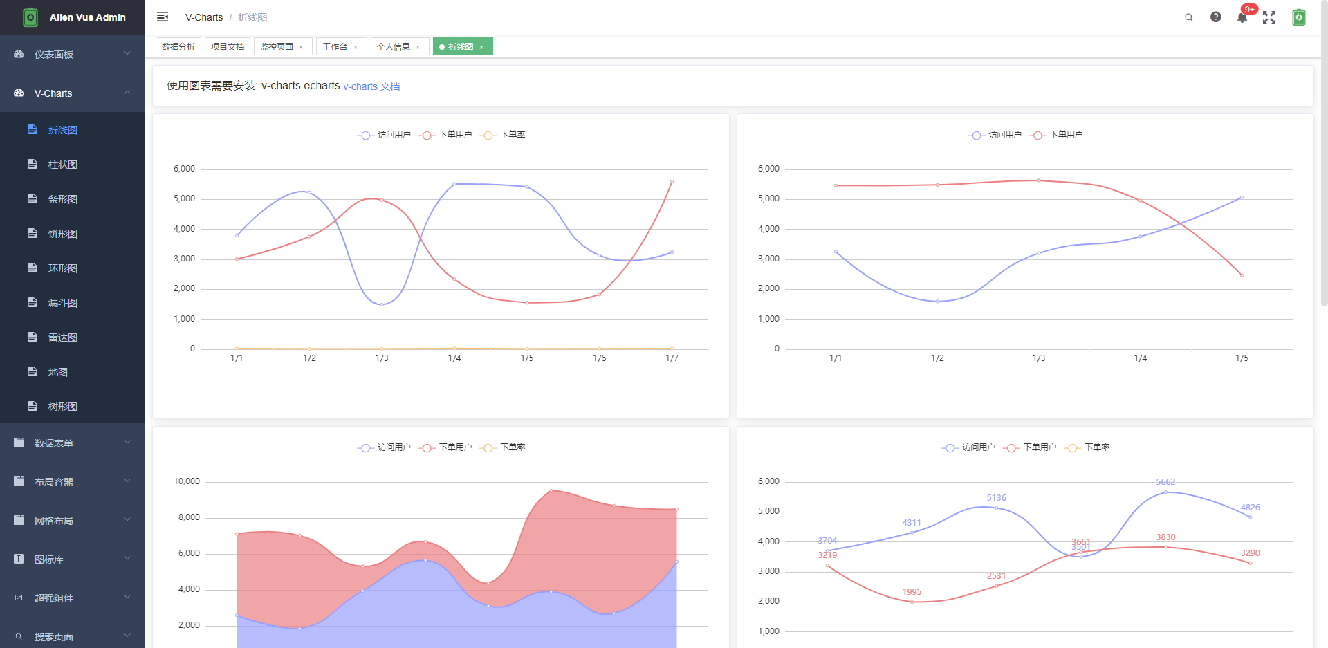
Task: Toggle 访问用户 legend in top-right chart
Action: [x=995, y=135]
